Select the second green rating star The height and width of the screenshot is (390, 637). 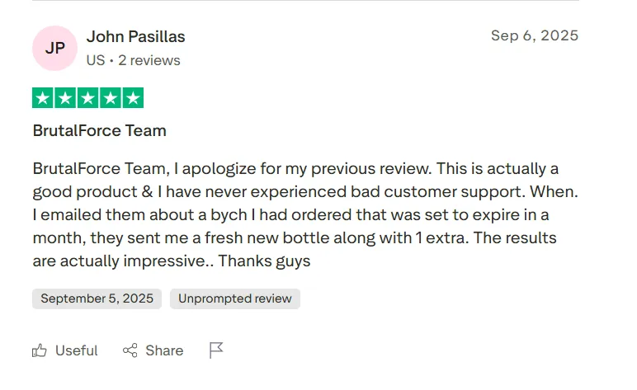click(x=65, y=98)
